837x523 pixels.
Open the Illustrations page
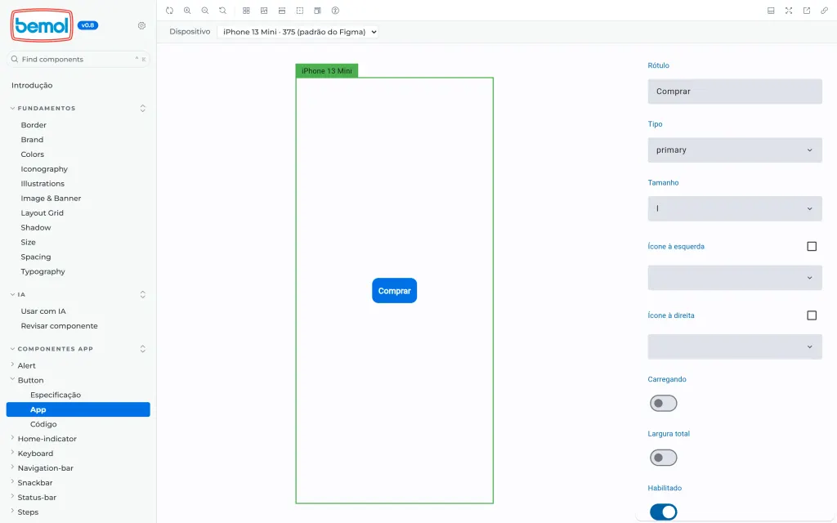pos(43,184)
